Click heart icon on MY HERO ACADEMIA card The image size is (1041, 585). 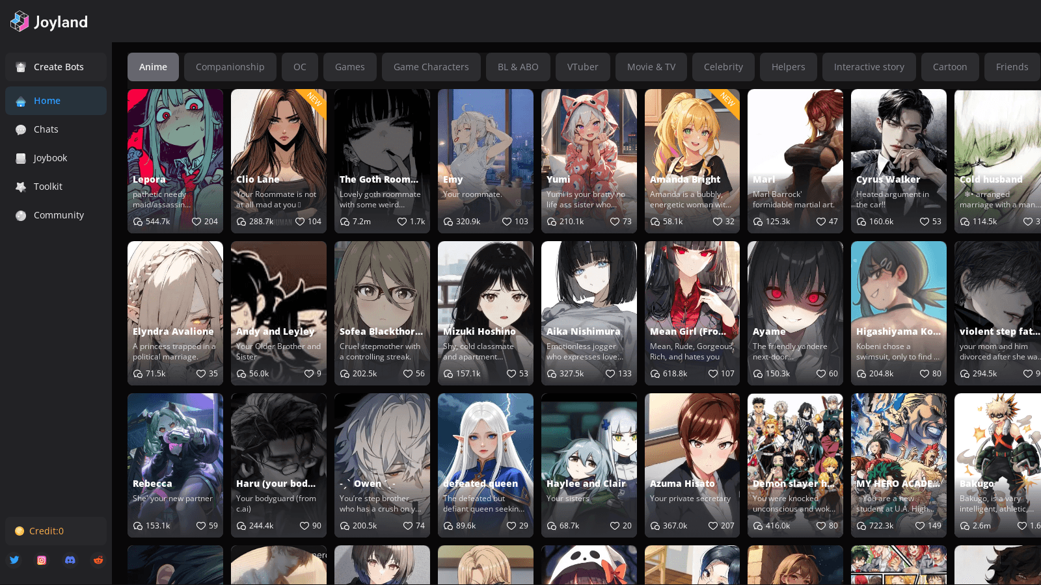(x=919, y=526)
